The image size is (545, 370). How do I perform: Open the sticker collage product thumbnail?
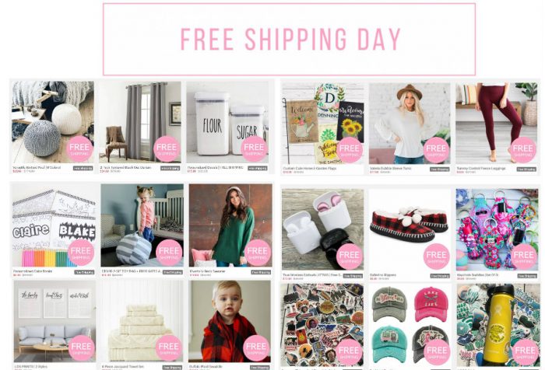(x=322, y=325)
